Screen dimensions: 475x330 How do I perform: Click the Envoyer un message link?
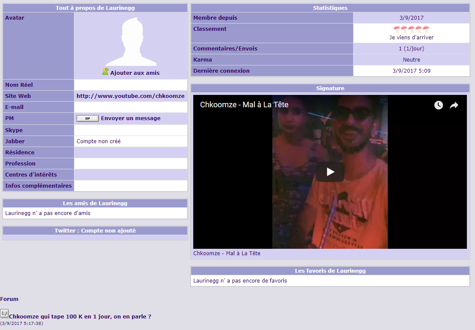coord(130,118)
